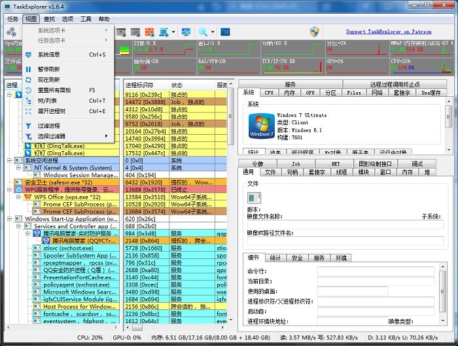Open the 查找 menu
The height and width of the screenshot is (346, 458).
pyautogui.click(x=49, y=19)
